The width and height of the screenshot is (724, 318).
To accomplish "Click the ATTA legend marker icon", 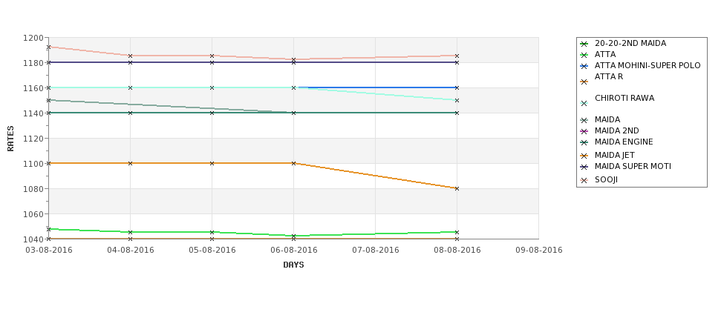I will tap(584, 55).
